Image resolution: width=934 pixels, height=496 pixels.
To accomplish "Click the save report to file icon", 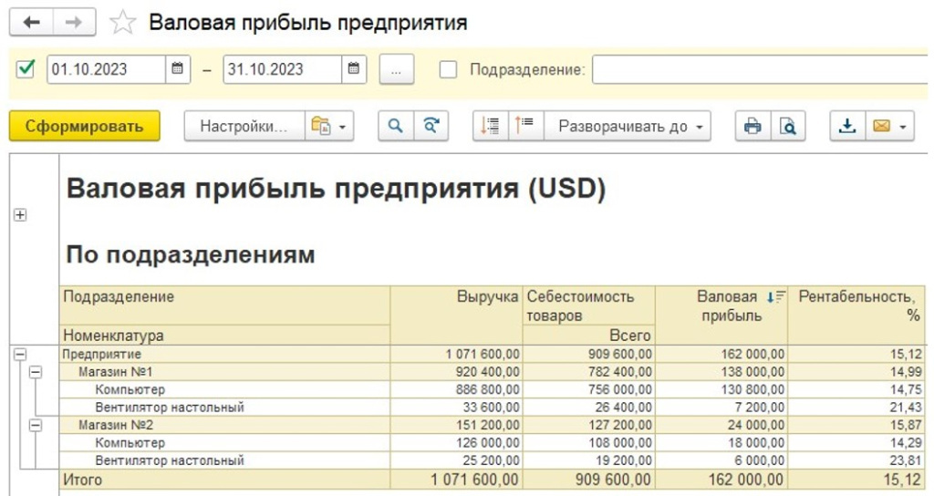I will (x=847, y=126).
